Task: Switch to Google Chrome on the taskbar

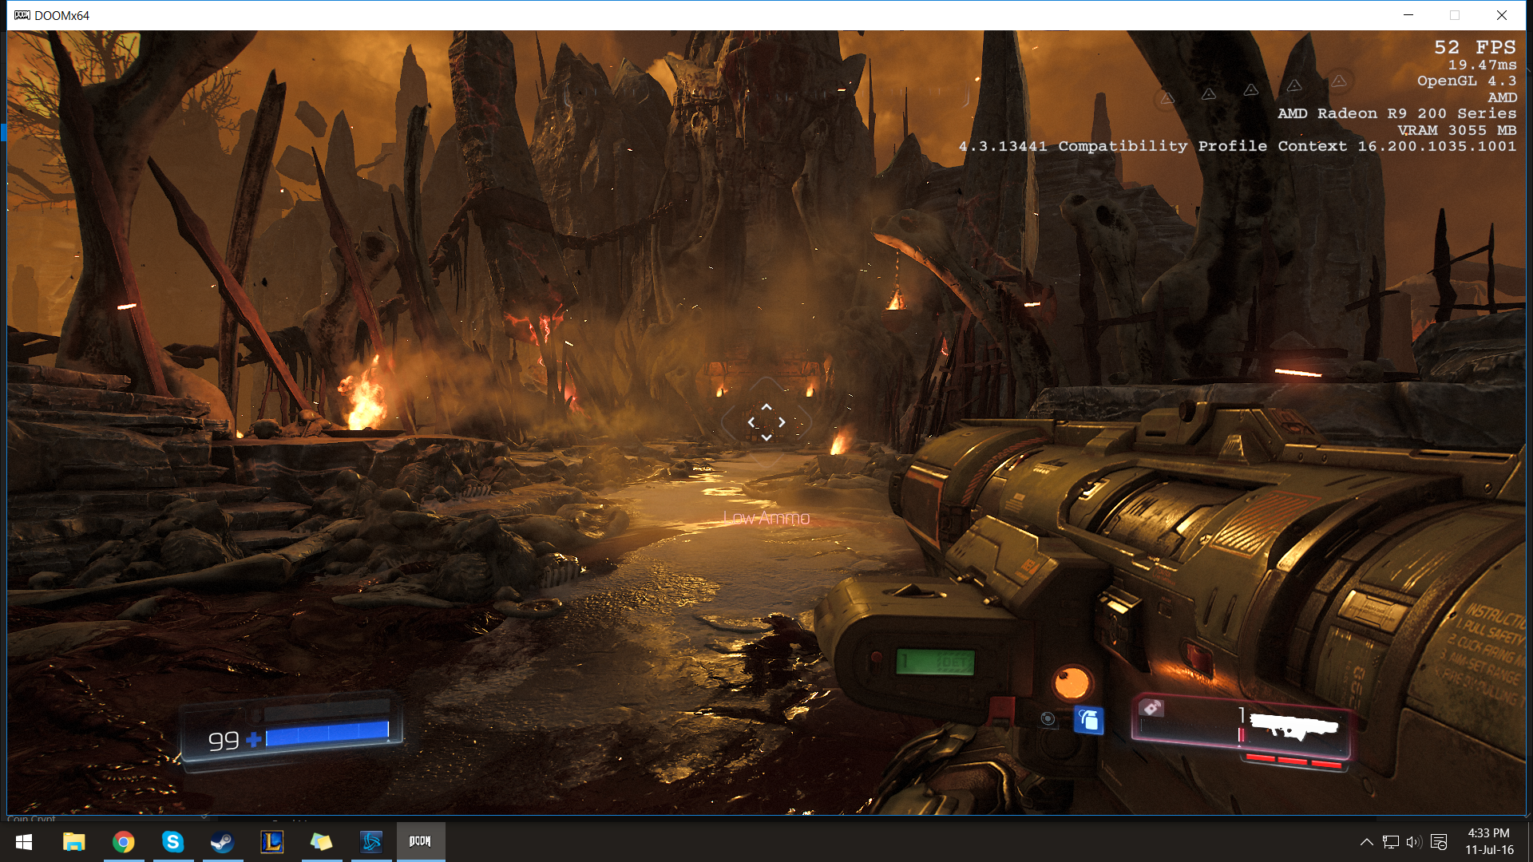Action: 124,842
